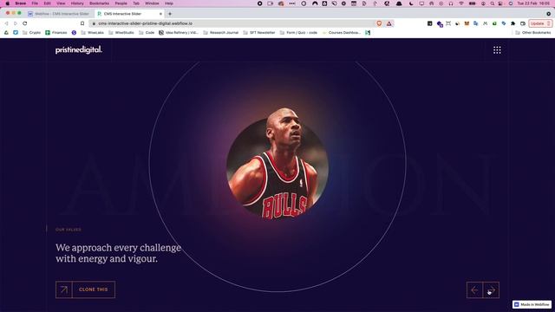Viewport: 555px width, 312px height.
Task: Switch to the Webflow CMS Interactive Slider tab
Action: (58, 14)
